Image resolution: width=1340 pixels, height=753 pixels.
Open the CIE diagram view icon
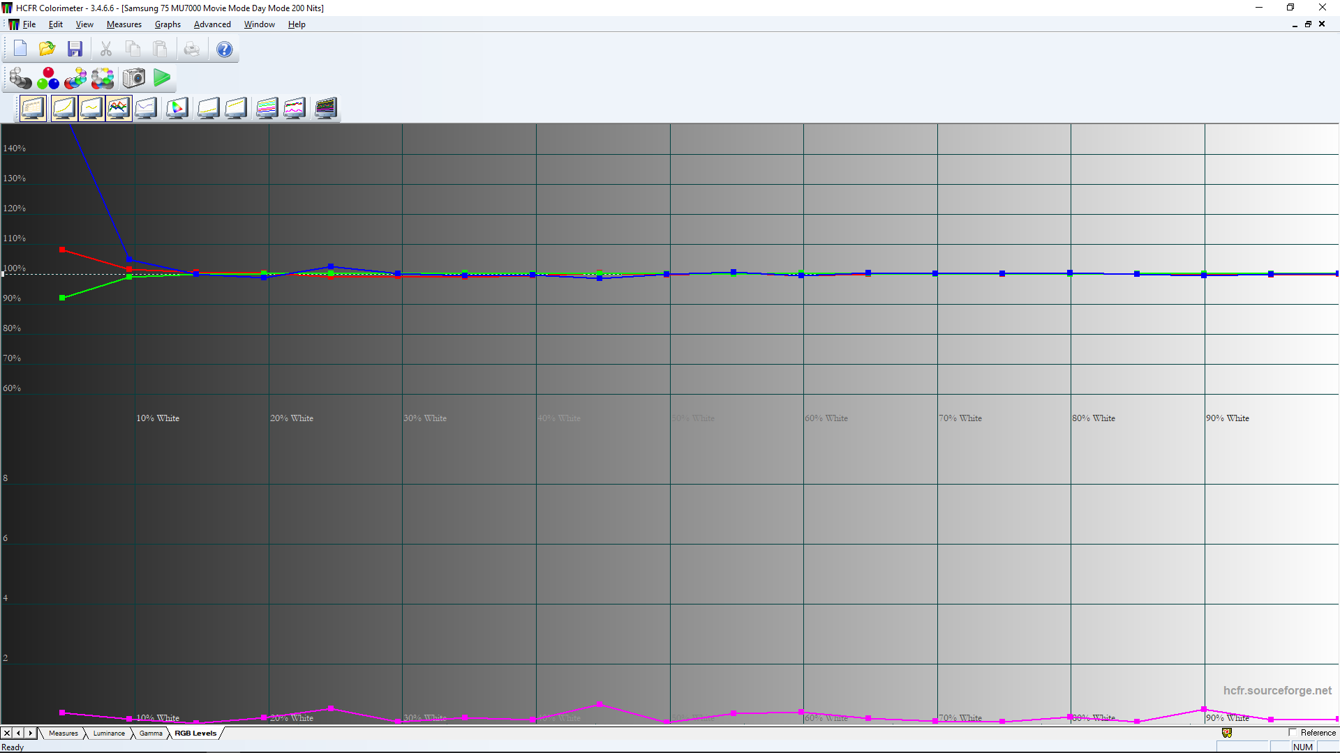point(177,108)
